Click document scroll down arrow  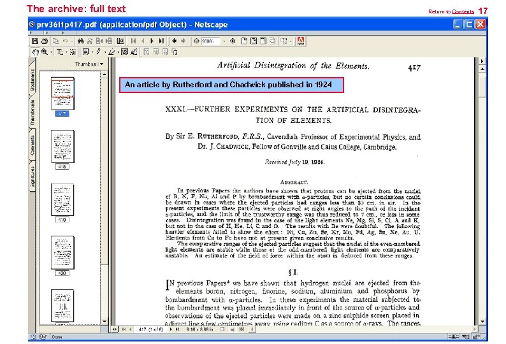(482, 322)
